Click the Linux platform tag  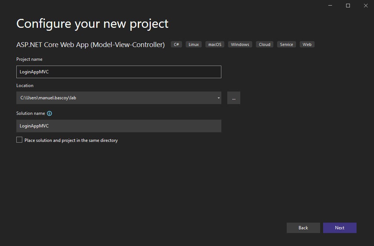click(x=193, y=44)
